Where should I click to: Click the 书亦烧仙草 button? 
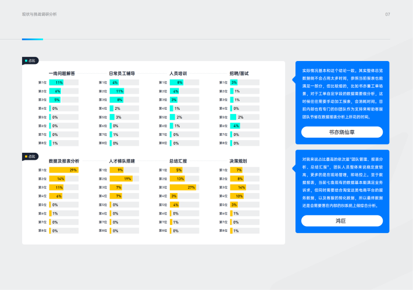[x=342, y=132]
